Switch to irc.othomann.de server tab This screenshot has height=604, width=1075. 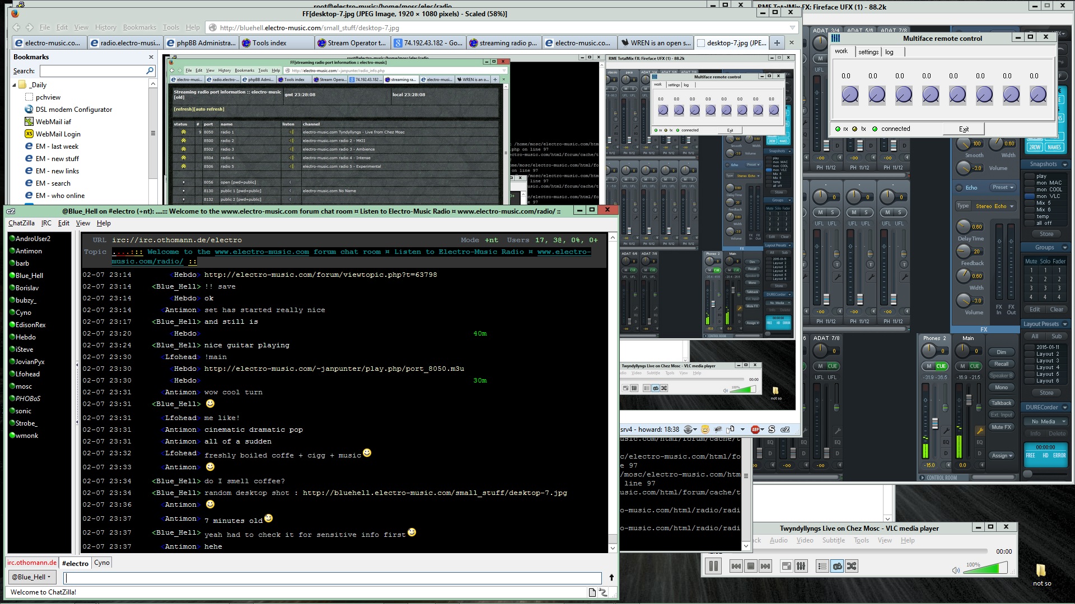pos(32,563)
